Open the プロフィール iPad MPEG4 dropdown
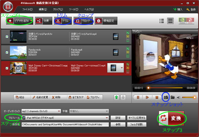The image size is (199, 137). coord(65,118)
